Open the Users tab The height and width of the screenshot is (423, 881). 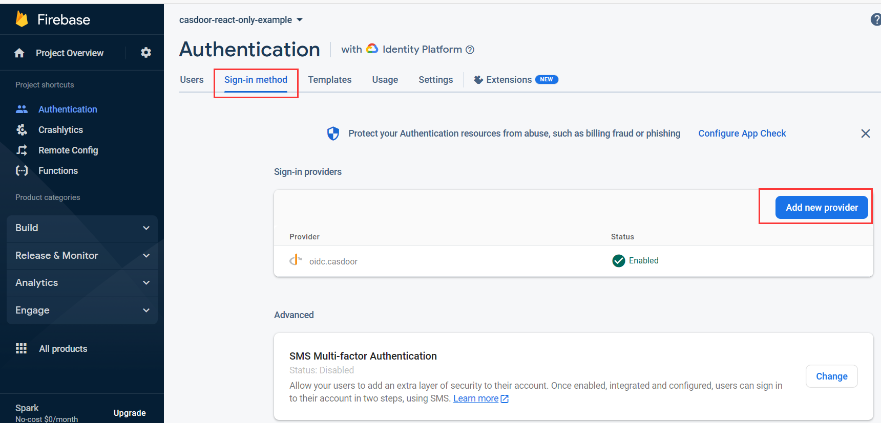(192, 80)
